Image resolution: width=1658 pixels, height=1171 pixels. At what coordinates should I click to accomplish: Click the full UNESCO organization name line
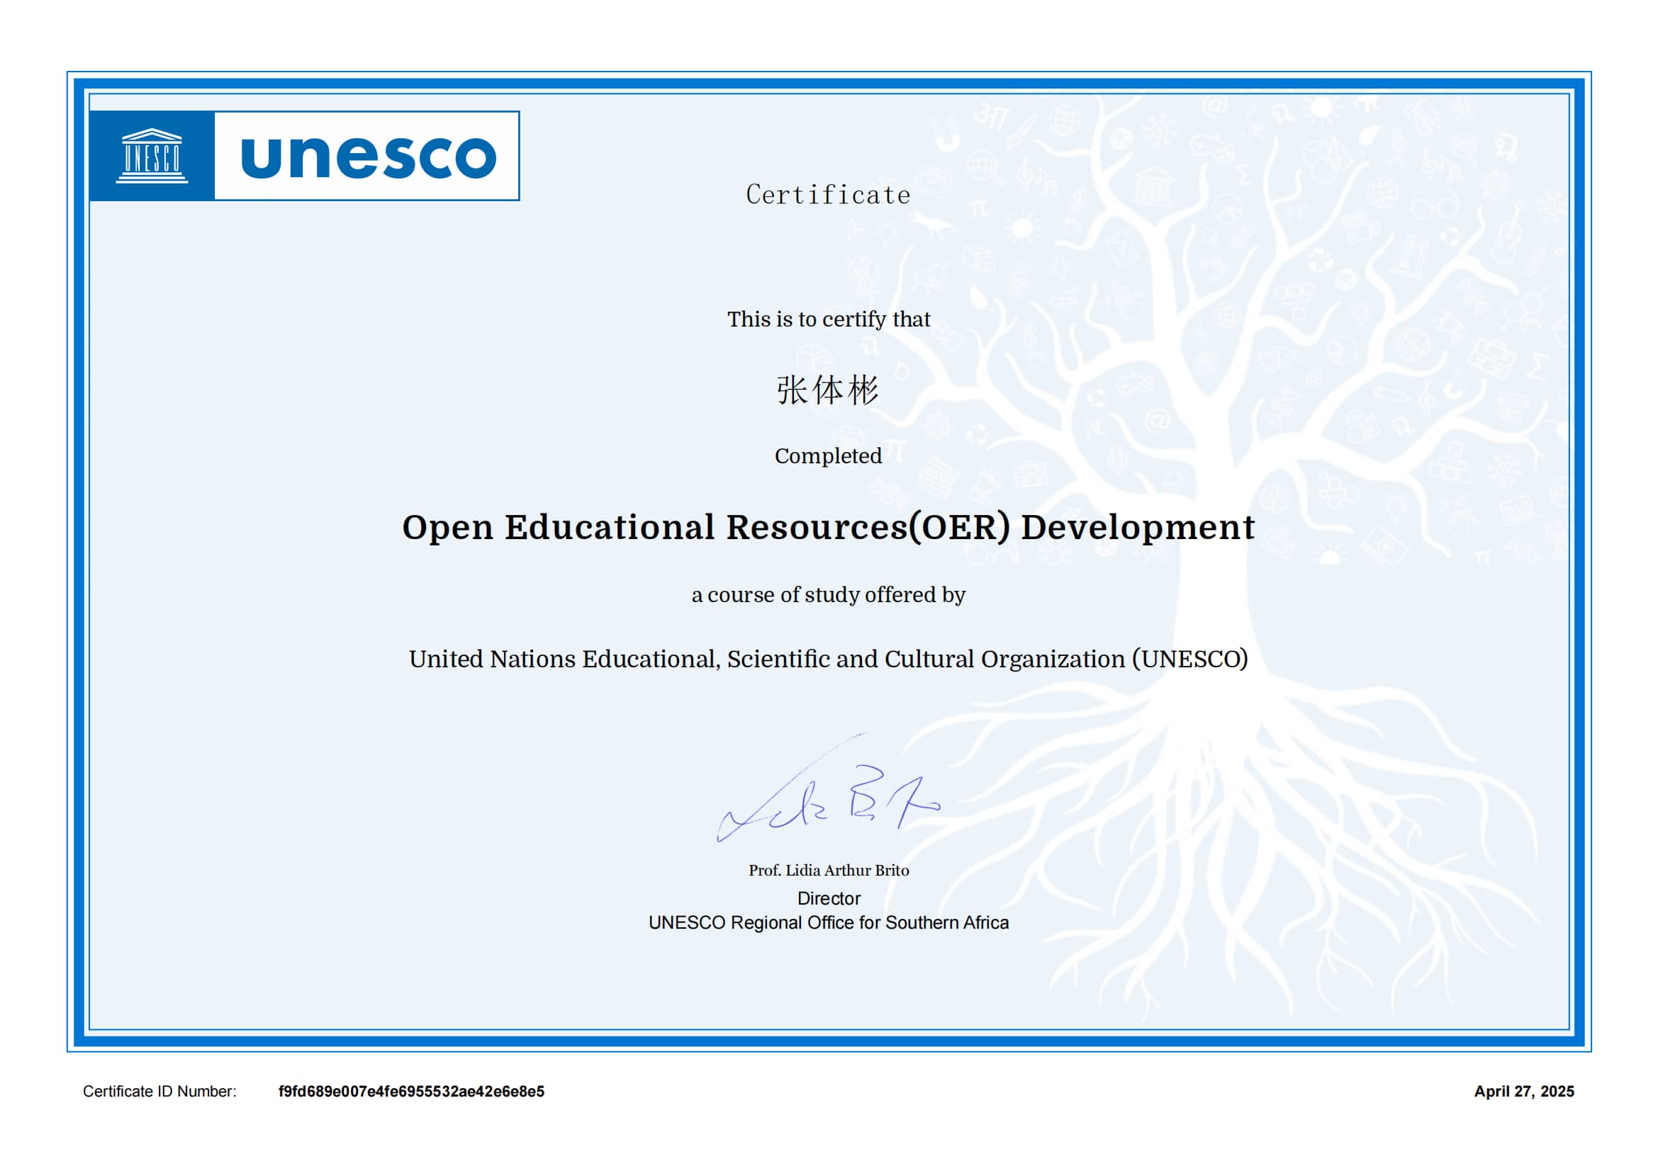pyautogui.click(x=828, y=660)
